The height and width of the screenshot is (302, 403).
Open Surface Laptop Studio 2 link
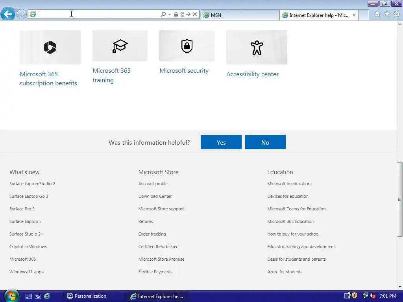click(x=32, y=184)
